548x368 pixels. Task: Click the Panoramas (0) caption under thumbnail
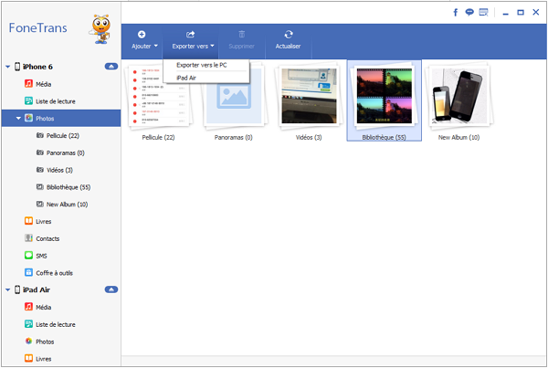point(234,137)
